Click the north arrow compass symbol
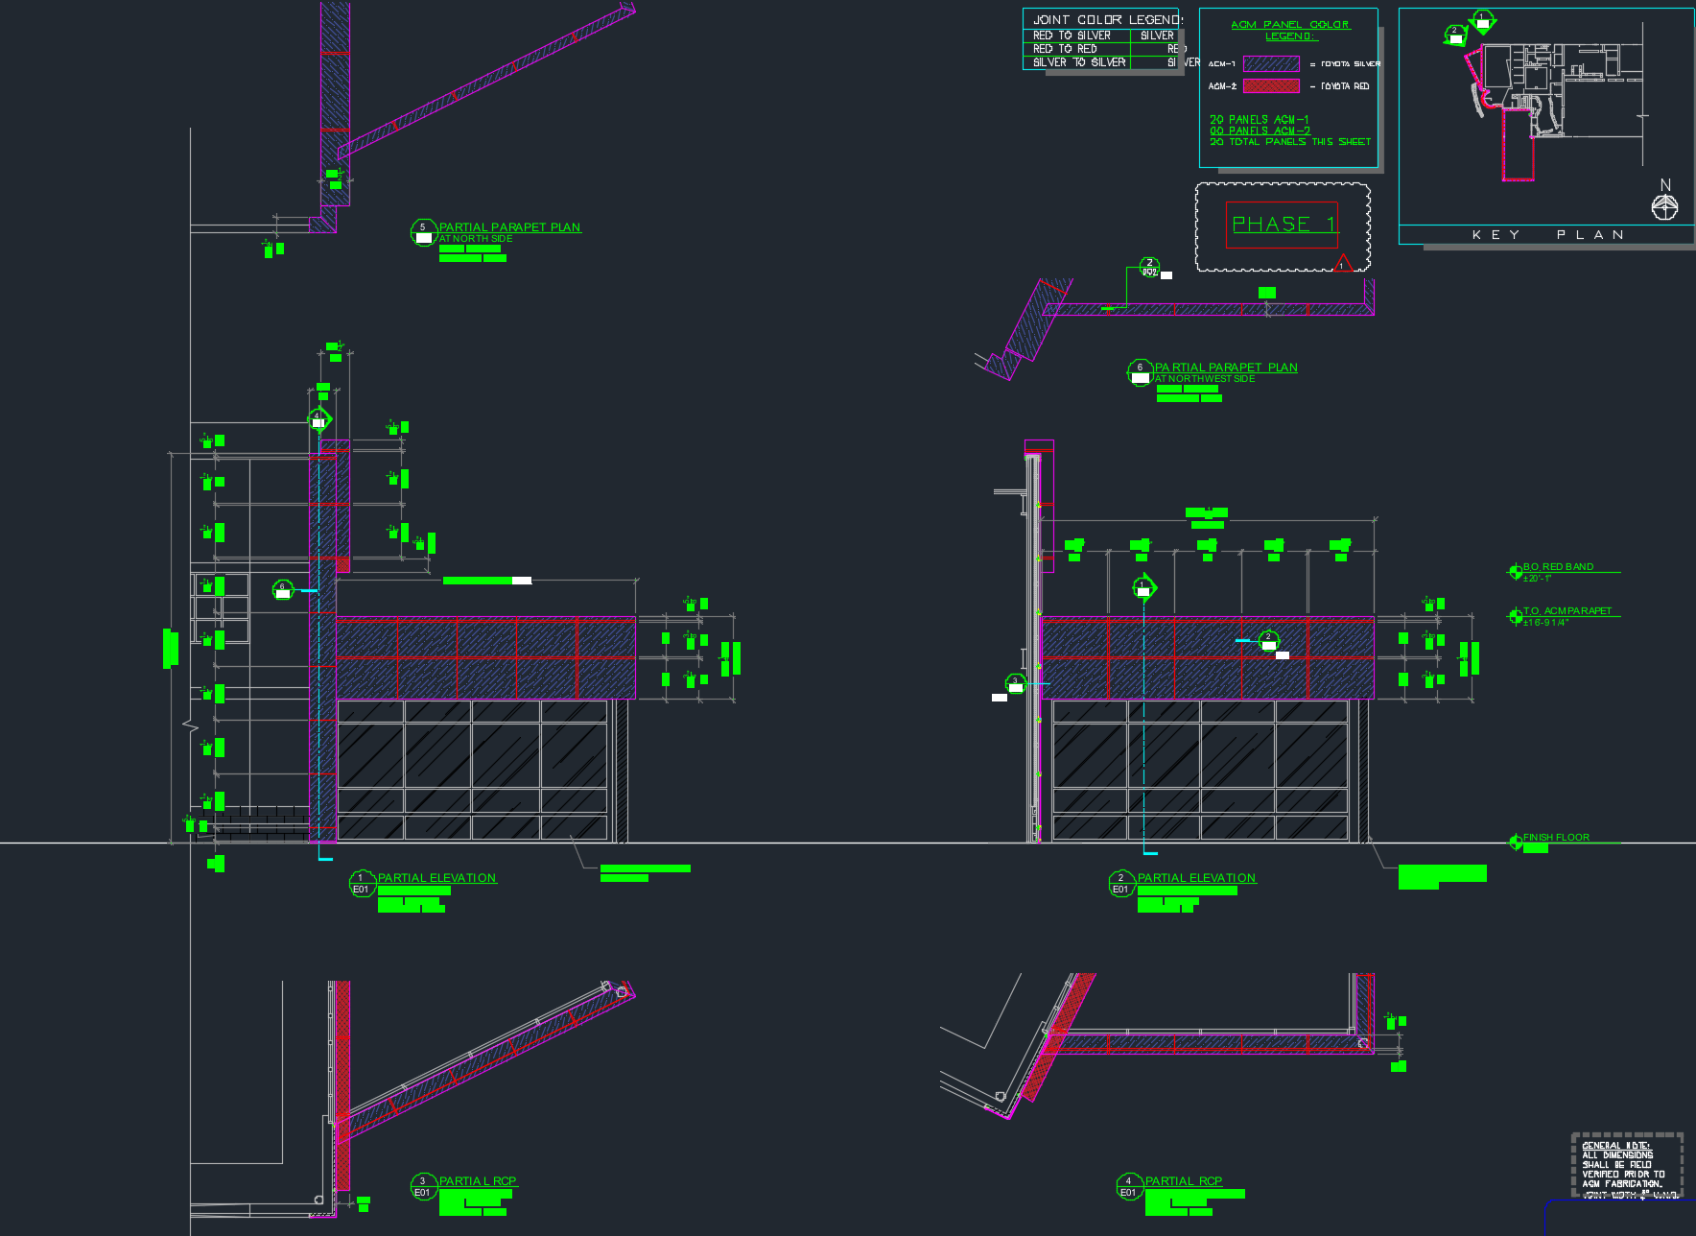The height and width of the screenshot is (1236, 1696). click(1664, 205)
